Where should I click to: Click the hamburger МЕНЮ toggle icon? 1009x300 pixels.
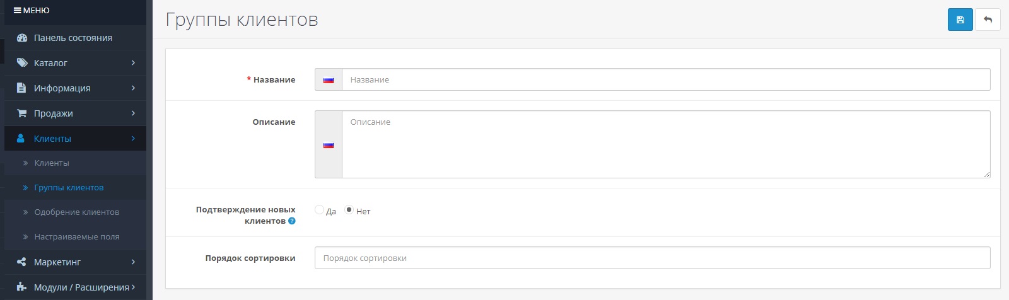click(18, 11)
